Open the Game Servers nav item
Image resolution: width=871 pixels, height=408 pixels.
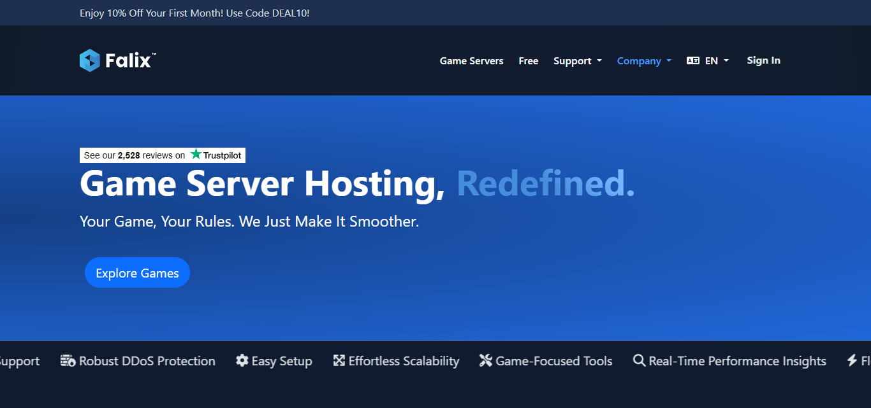(x=472, y=61)
